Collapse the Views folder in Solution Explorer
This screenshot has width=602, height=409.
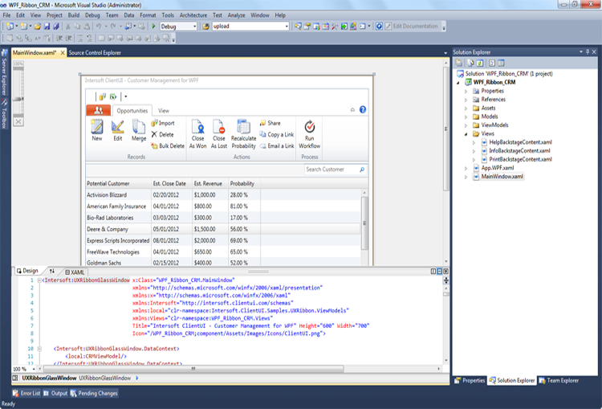466,133
